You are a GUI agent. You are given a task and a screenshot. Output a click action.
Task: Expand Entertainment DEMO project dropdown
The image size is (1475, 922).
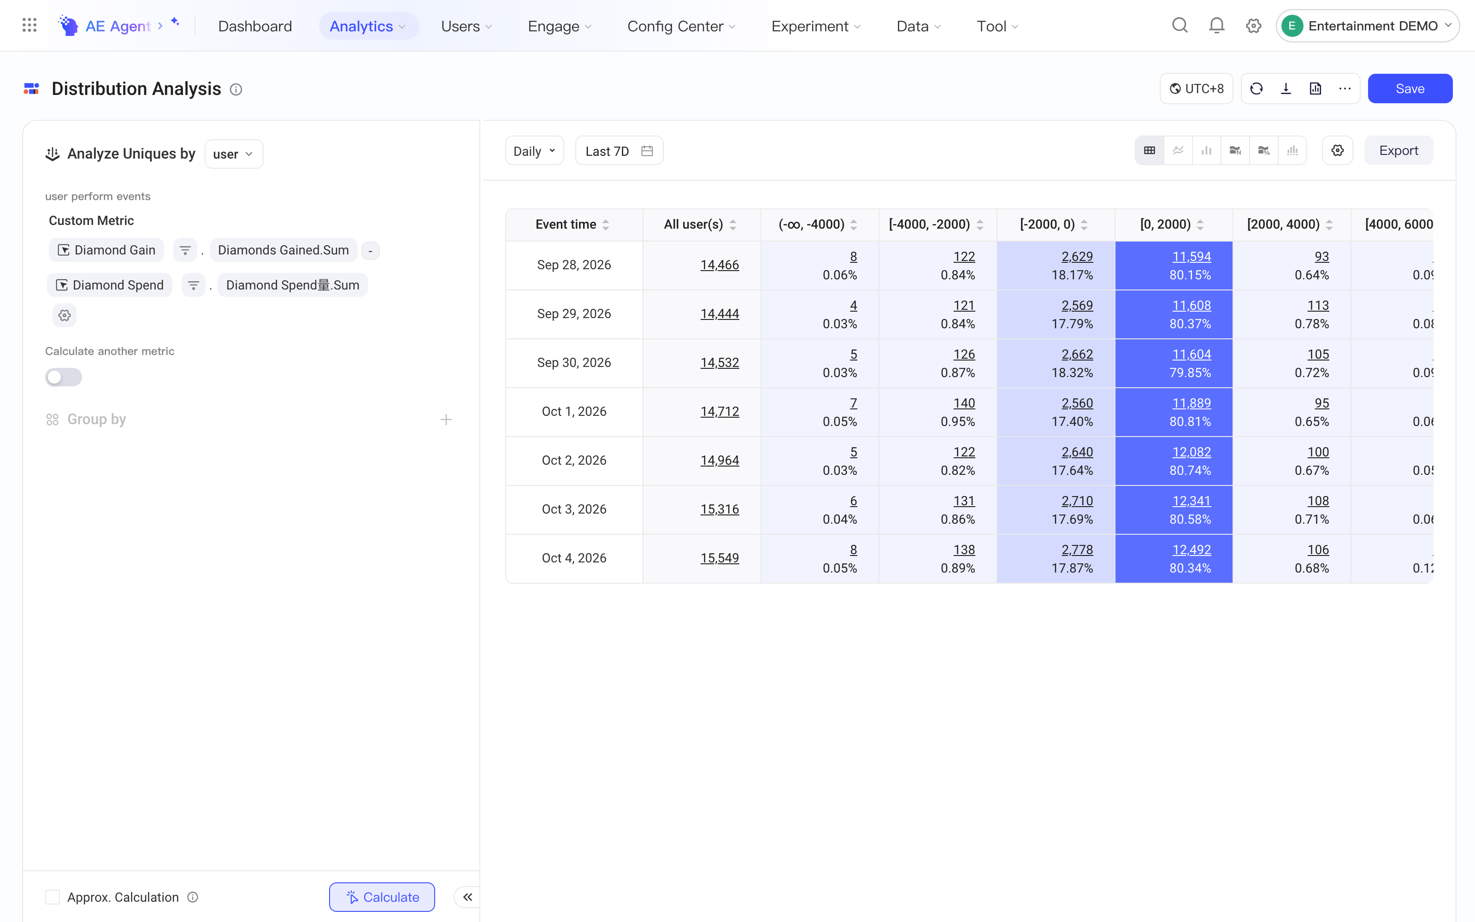coord(1367,26)
